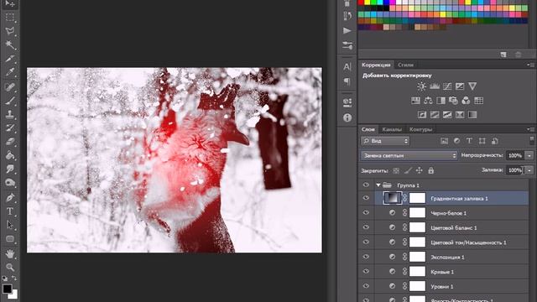Select the Градиентная заливка 1 gradient thumbnail
The height and width of the screenshot is (302, 537).
392,198
